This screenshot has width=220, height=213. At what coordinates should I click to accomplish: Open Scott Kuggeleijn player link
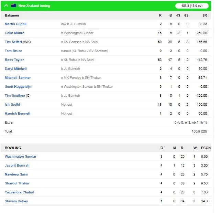(18, 87)
